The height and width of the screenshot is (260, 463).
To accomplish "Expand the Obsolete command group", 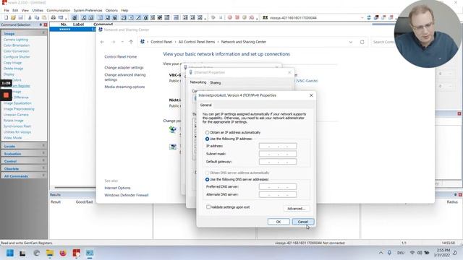I will [x=24, y=168].
